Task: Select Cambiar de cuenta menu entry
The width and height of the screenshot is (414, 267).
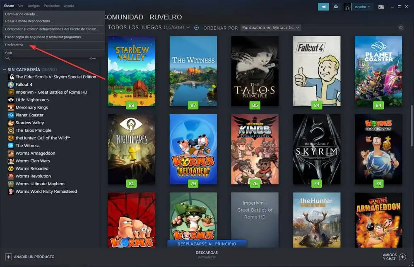Action: (54, 14)
